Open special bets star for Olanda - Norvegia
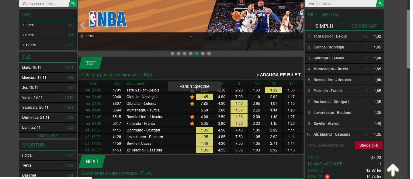The height and width of the screenshot is (179, 413). pyautogui.click(x=192, y=97)
